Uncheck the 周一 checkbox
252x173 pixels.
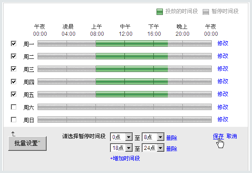(x=14, y=43)
